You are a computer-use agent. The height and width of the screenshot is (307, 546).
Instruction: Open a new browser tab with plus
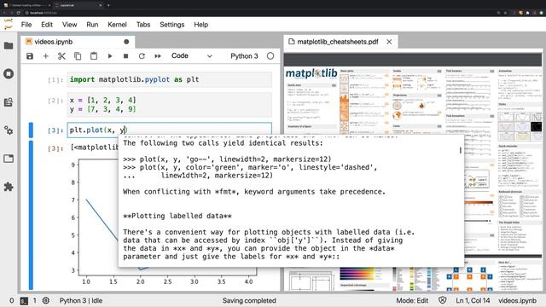[x=108, y=5]
